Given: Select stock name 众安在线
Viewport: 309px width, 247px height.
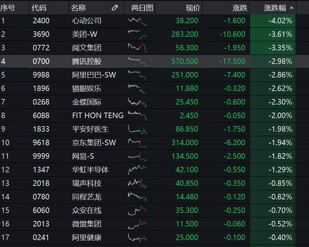Looking at the screenshot, I should point(87,211).
